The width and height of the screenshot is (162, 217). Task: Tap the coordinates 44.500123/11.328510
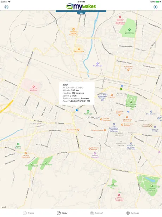[x=73, y=88]
